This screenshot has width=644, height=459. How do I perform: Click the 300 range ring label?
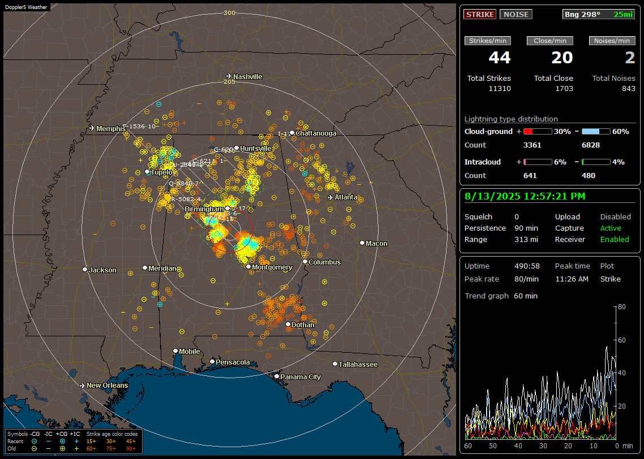click(229, 12)
